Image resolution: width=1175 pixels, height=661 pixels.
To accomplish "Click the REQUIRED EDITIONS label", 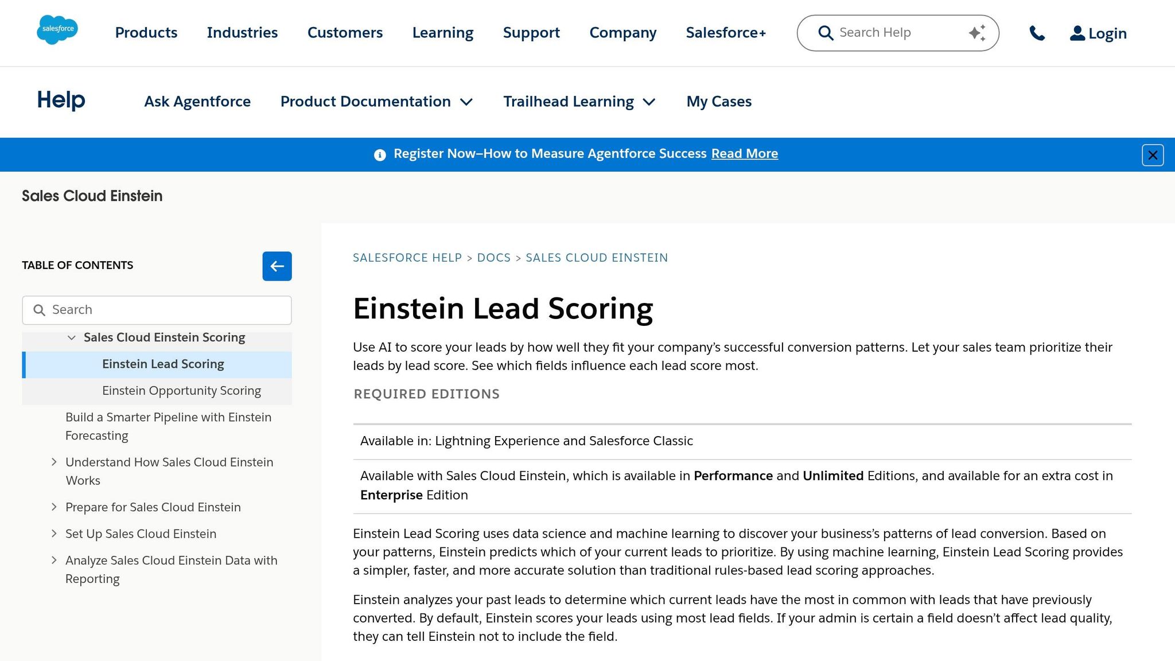I will tap(427, 394).
